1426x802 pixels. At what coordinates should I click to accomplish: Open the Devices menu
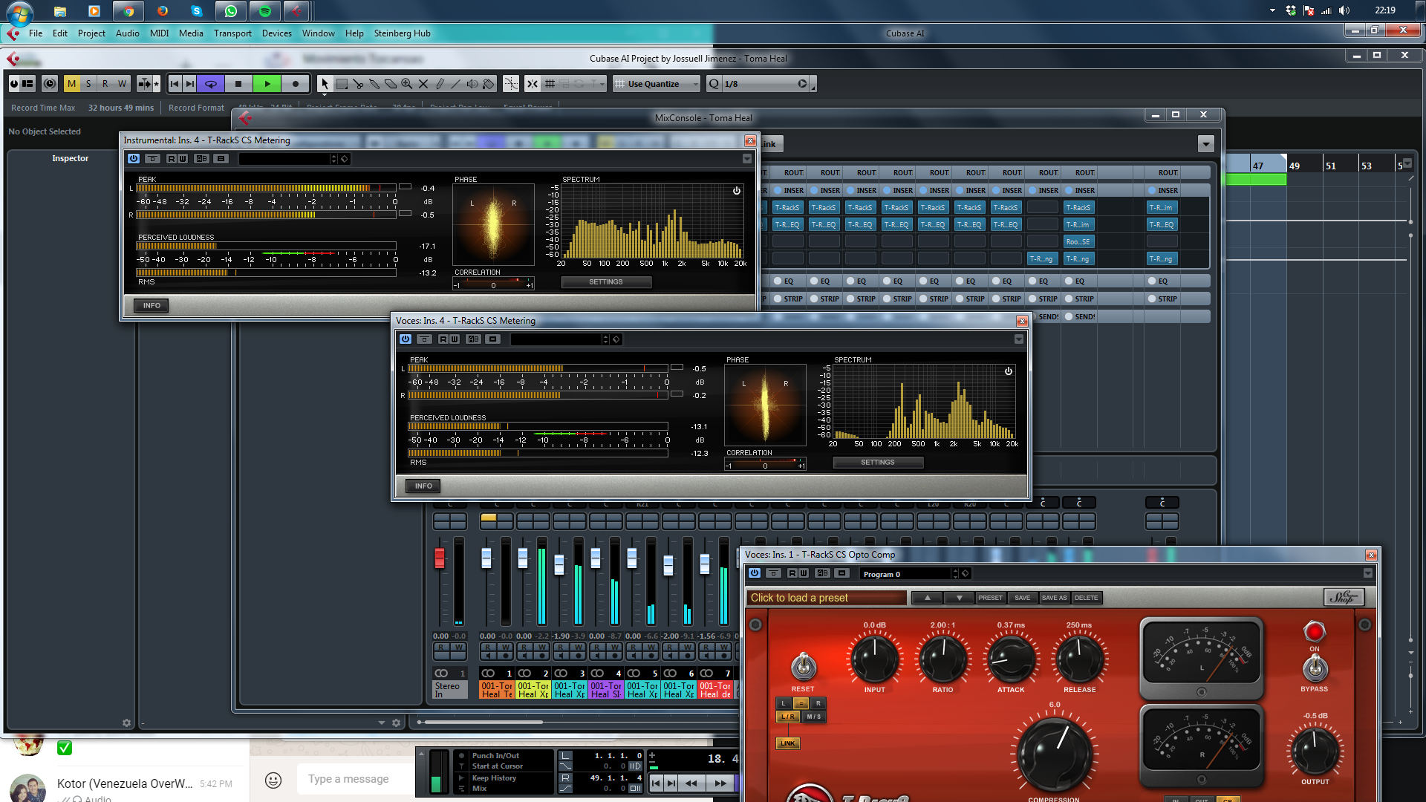click(276, 33)
